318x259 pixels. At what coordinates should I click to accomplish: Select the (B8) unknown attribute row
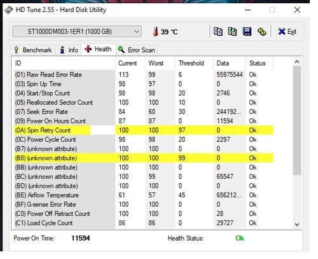pyautogui.click(x=144, y=158)
